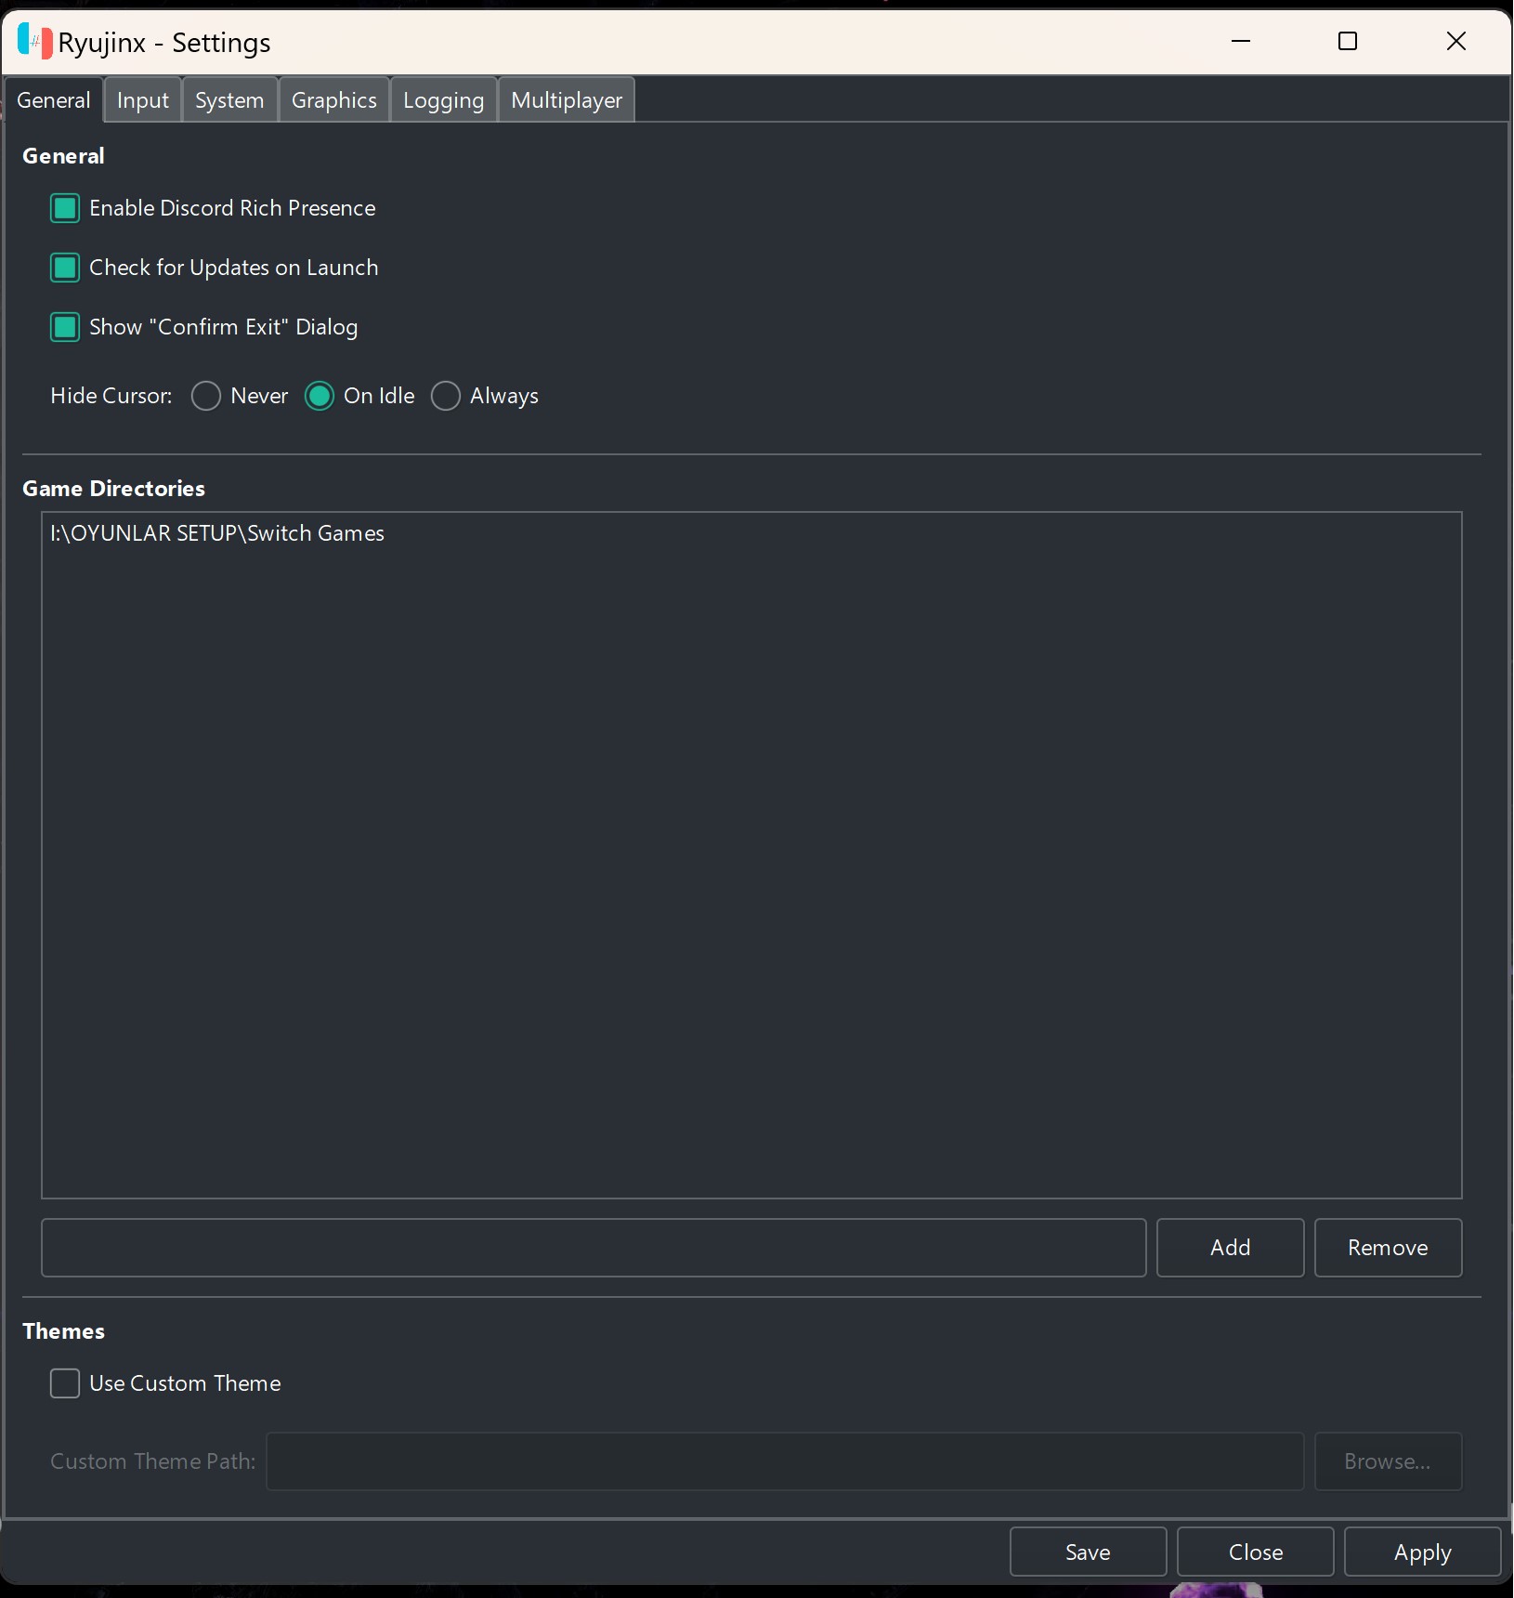Image resolution: width=1514 pixels, height=1598 pixels.
Task: Click the Browse... theme button
Action: [1389, 1461]
